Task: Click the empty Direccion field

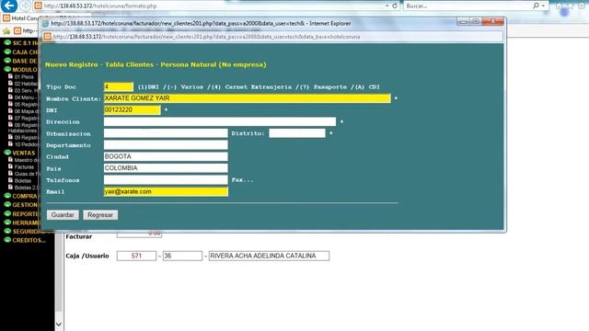Action: coord(220,121)
